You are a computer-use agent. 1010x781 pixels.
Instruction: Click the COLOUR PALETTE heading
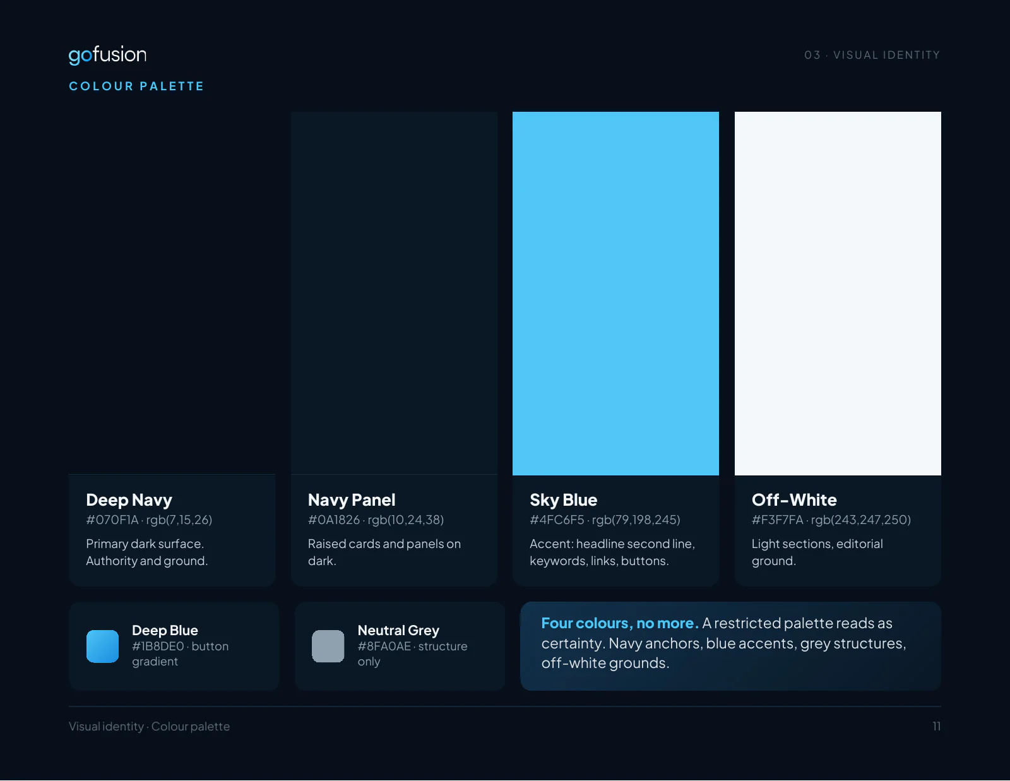coord(136,86)
